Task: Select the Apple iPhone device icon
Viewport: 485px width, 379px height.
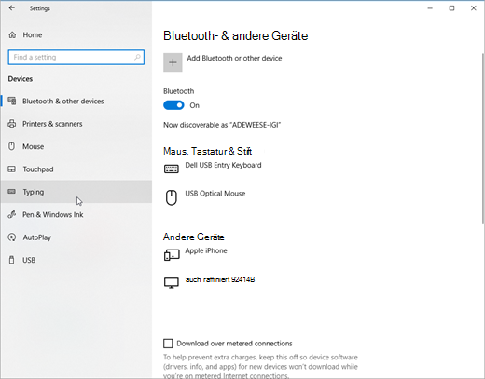Action: click(172, 255)
